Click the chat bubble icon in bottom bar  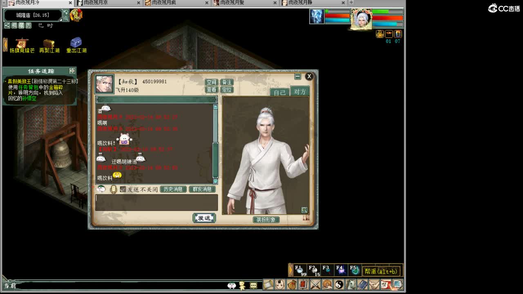pyautogui.click(x=253, y=285)
